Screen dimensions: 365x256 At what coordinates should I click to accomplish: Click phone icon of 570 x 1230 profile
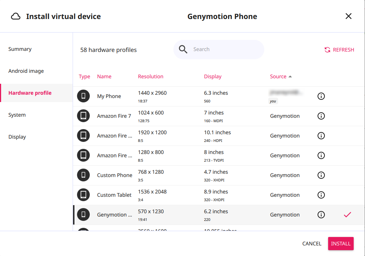pos(83,215)
